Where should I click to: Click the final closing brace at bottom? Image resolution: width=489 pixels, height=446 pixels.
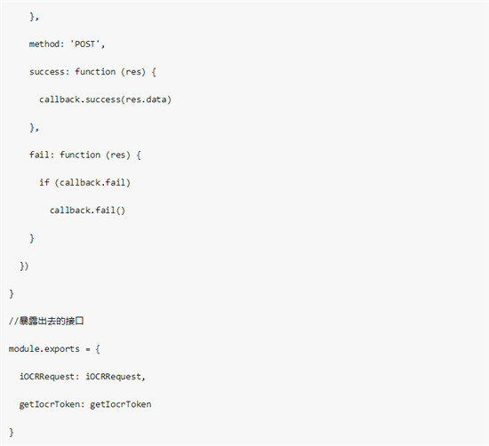click(x=12, y=433)
